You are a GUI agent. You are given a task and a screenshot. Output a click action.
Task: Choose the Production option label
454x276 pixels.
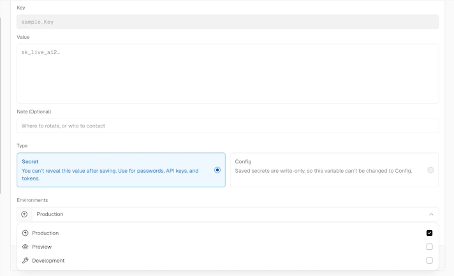tap(45, 233)
